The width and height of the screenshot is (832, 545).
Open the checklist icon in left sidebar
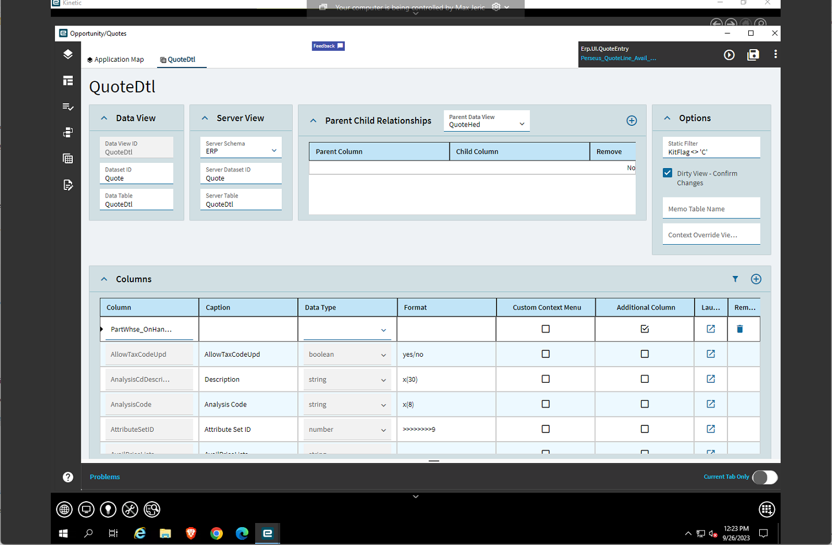point(68,107)
